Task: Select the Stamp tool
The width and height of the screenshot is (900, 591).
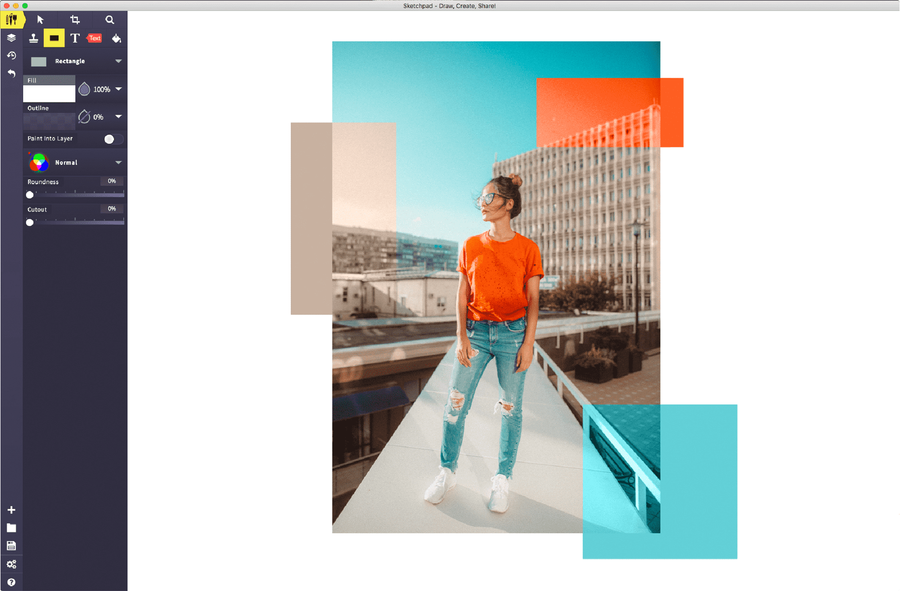Action: [x=33, y=37]
